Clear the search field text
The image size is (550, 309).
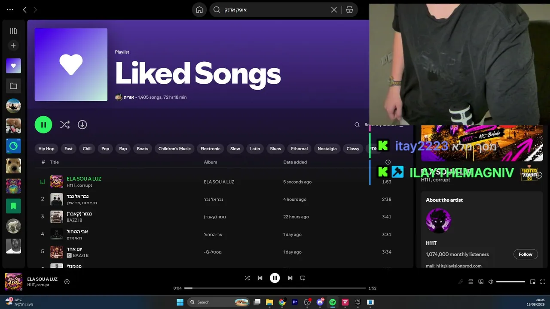(334, 10)
